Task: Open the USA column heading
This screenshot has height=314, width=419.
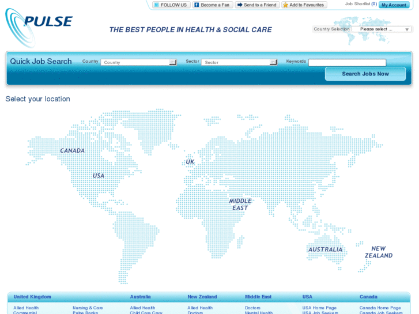Action: (x=307, y=297)
